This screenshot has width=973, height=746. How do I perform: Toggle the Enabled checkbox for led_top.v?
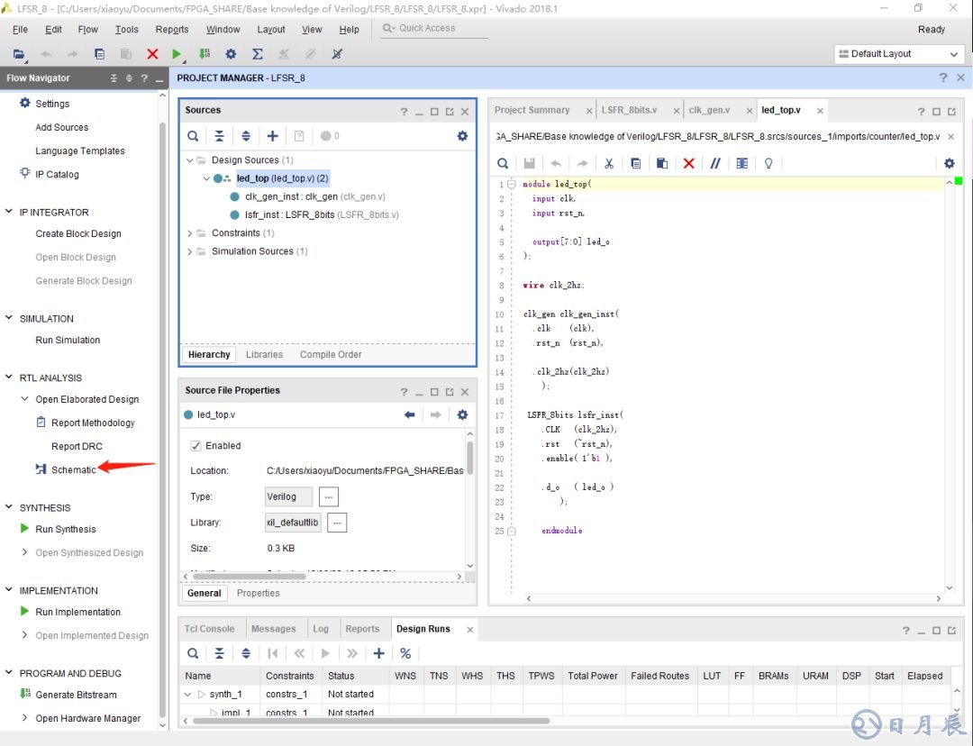tap(196, 446)
